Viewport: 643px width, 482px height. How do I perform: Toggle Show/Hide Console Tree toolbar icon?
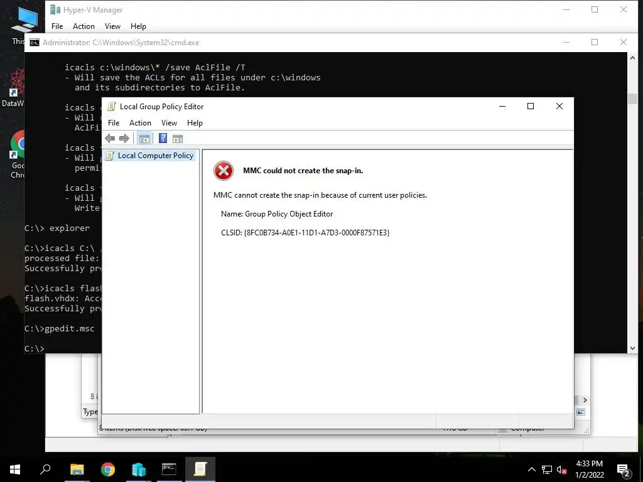(x=144, y=139)
